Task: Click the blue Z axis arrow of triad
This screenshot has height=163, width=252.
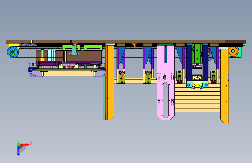Action: click(18, 151)
